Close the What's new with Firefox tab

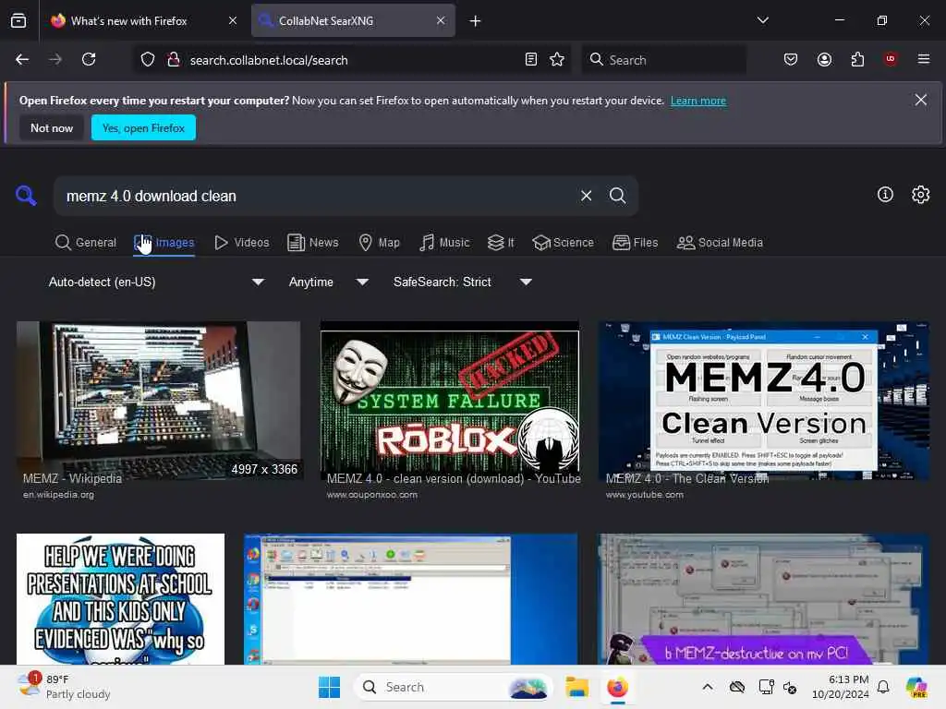233,20
